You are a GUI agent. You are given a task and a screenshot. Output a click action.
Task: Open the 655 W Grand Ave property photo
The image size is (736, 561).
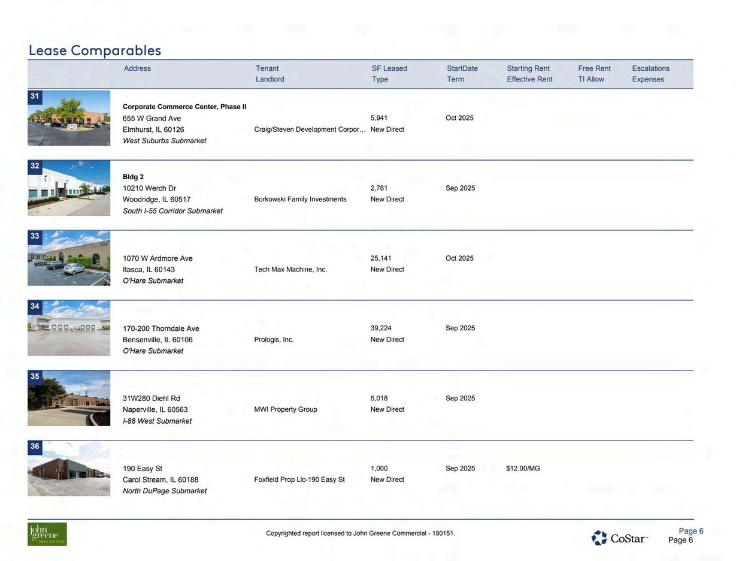coord(69,118)
